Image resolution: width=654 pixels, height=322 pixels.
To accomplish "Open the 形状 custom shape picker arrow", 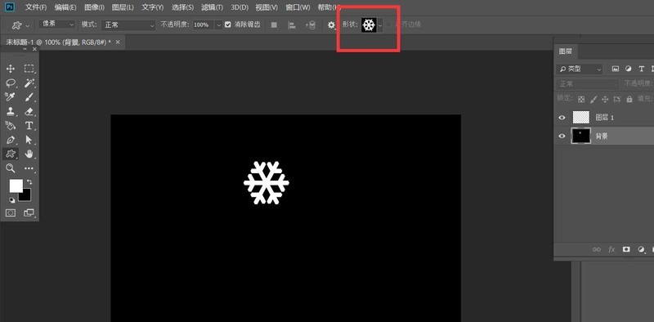I will point(380,25).
